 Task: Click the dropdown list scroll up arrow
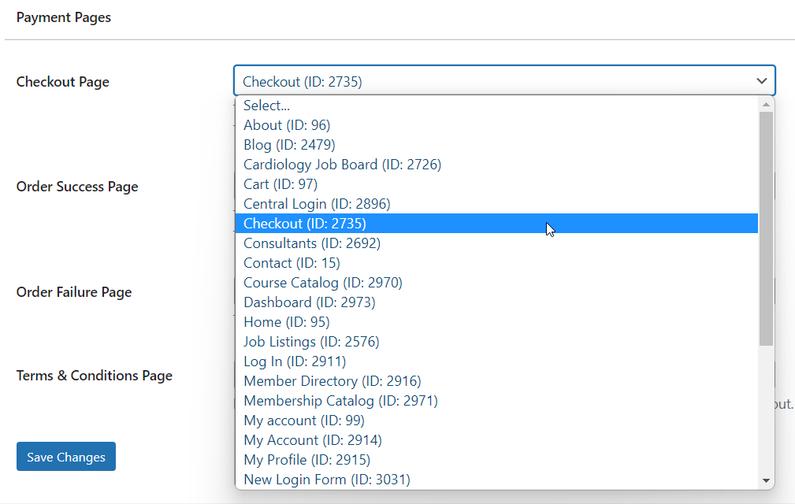click(x=766, y=105)
